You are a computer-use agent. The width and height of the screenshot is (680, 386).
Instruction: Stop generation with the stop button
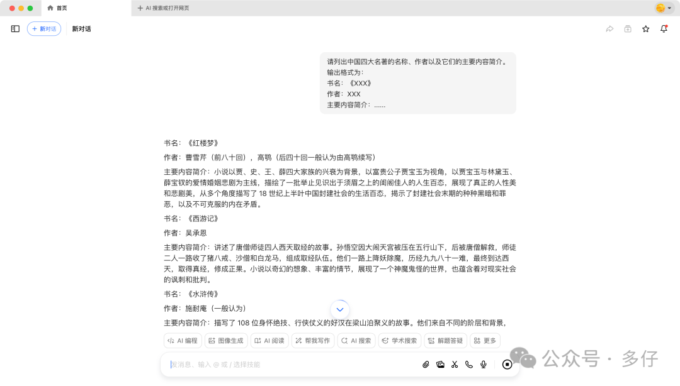pyautogui.click(x=507, y=365)
